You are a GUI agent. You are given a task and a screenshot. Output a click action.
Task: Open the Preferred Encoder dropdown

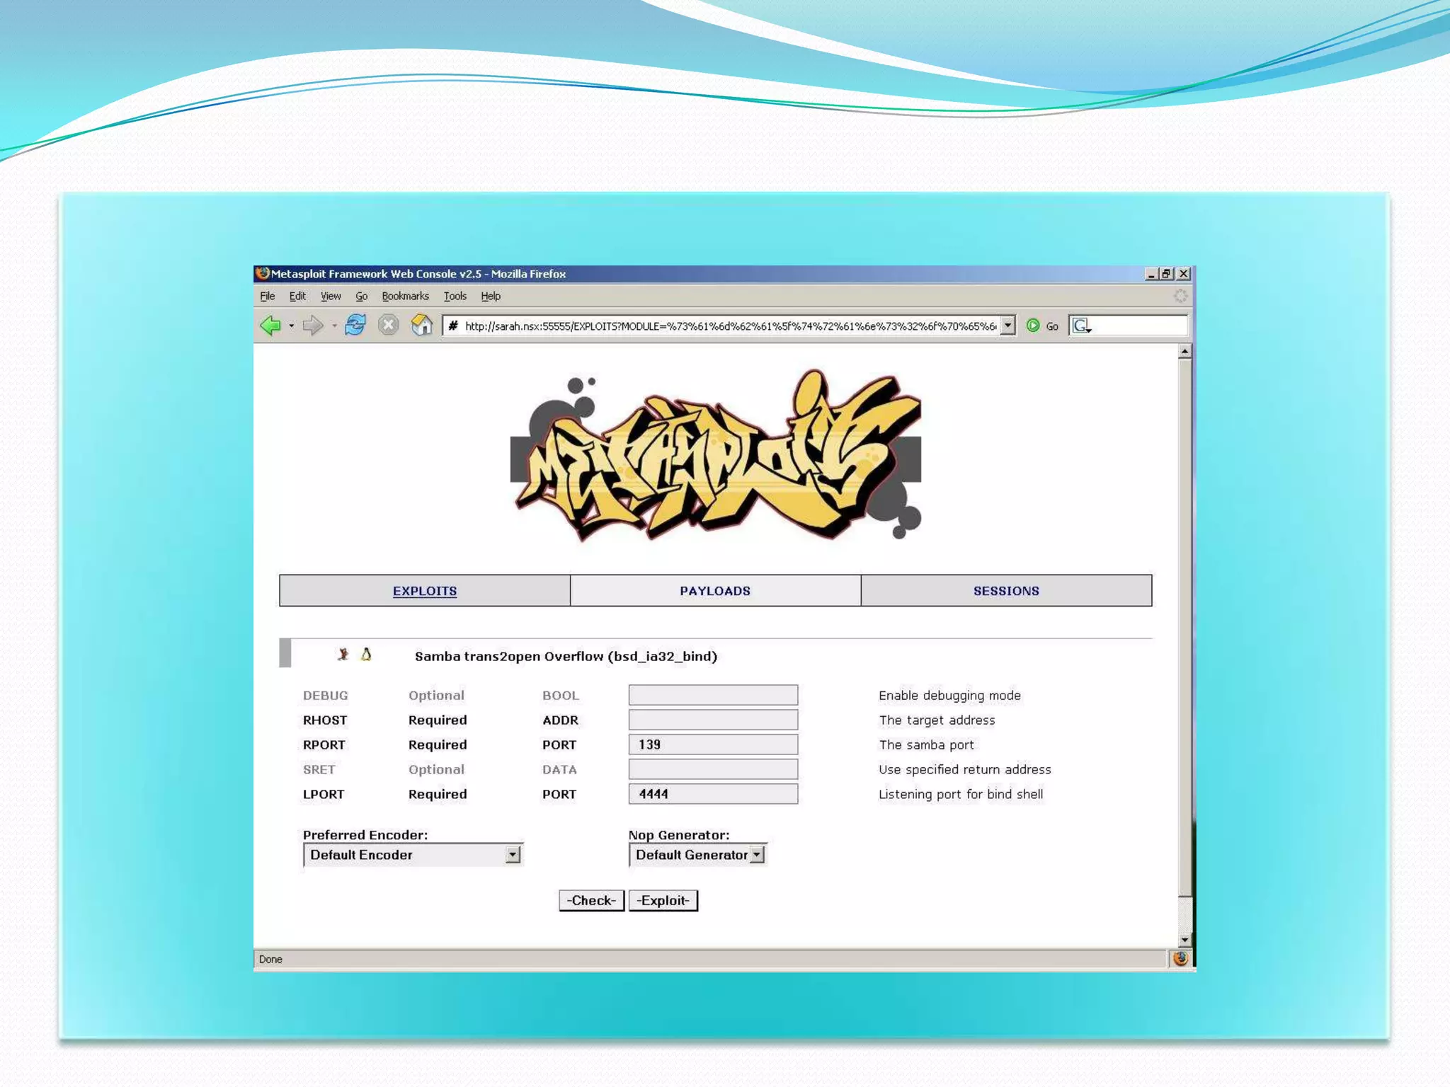[x=513, y=855]
